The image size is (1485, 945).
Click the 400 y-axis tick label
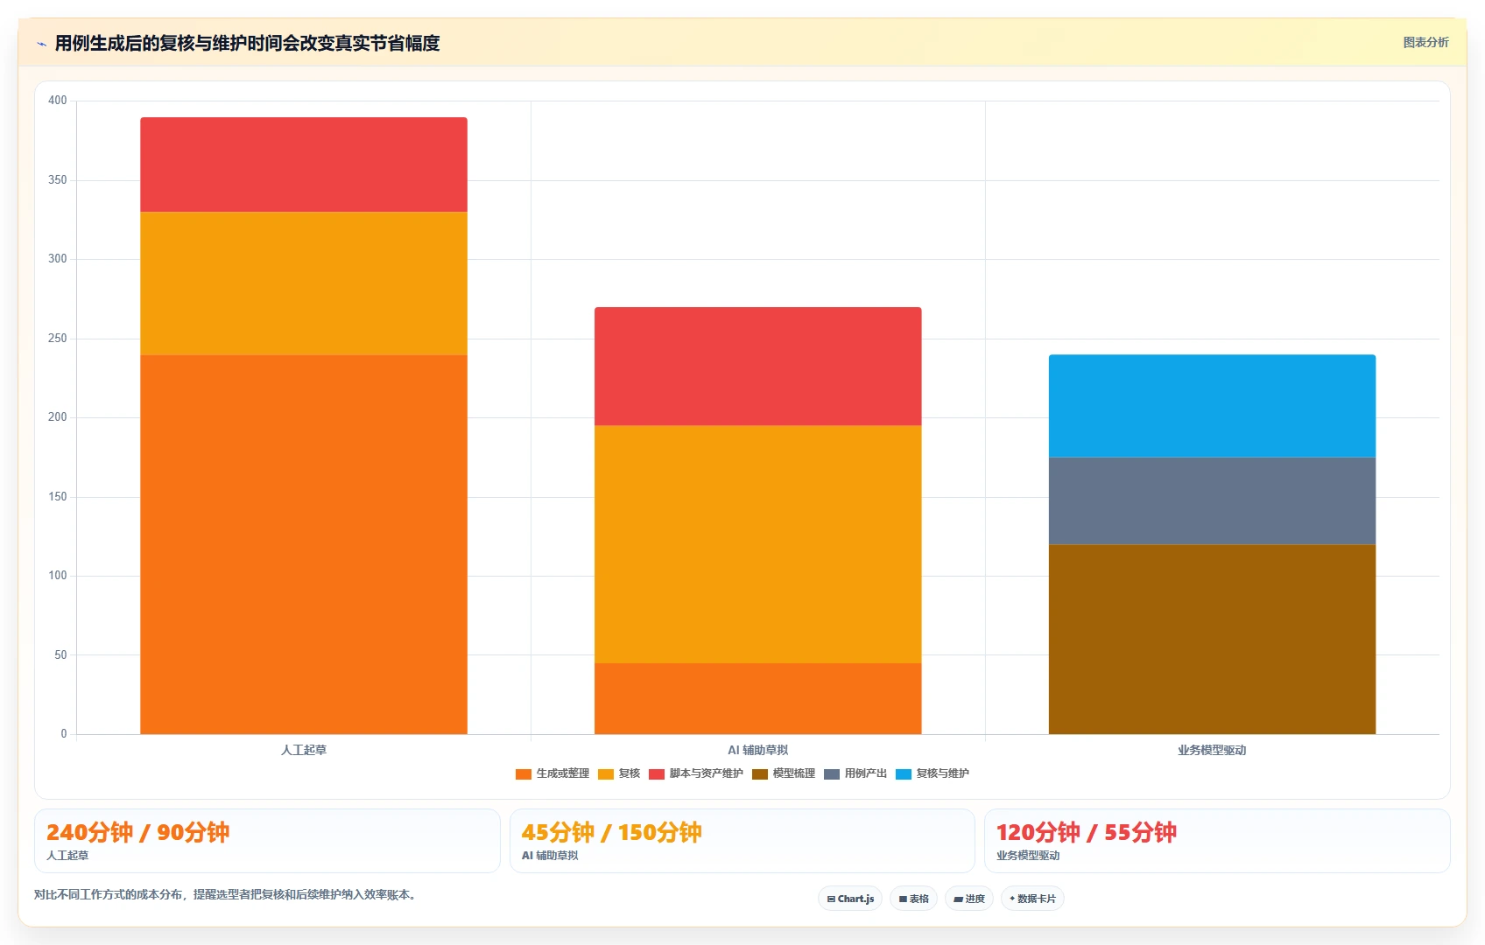tap(58, 101)
